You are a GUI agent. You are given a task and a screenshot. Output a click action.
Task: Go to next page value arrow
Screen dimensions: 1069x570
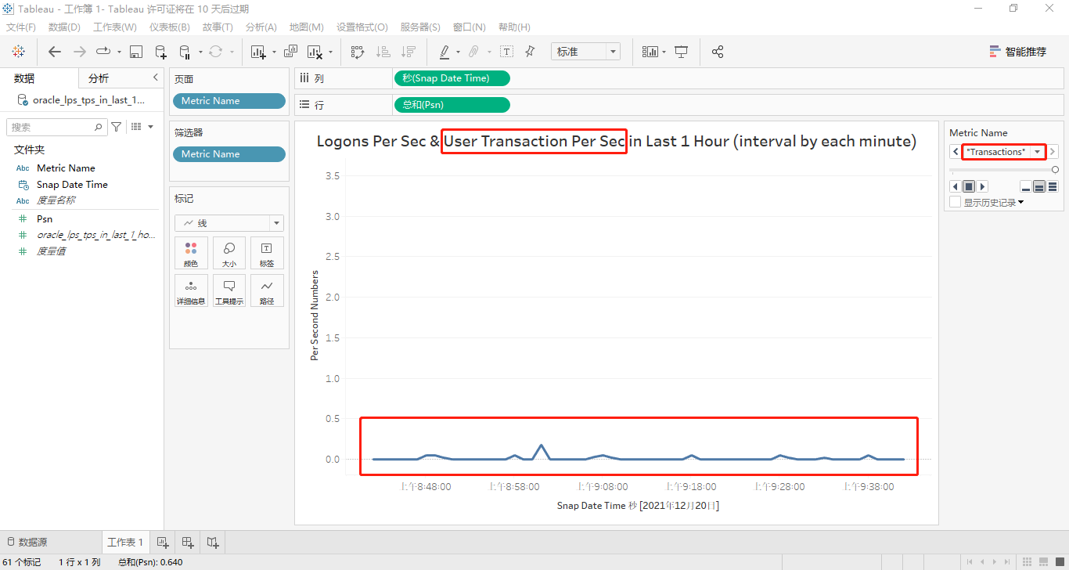tap(1053, 152)
